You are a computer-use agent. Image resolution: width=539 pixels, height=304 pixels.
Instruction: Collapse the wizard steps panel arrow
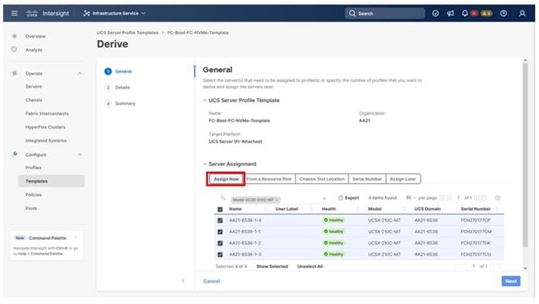183,281
